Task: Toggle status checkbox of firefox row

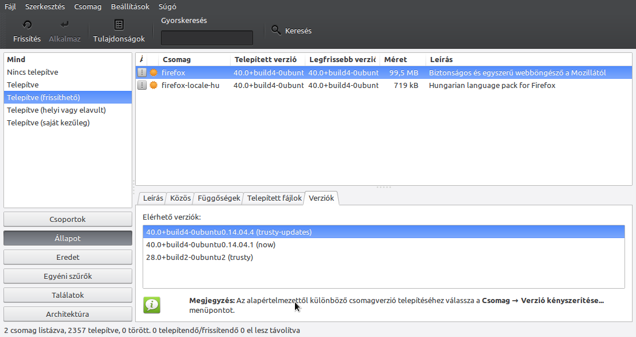Action: pyautogui.click(x=141, y=72)
